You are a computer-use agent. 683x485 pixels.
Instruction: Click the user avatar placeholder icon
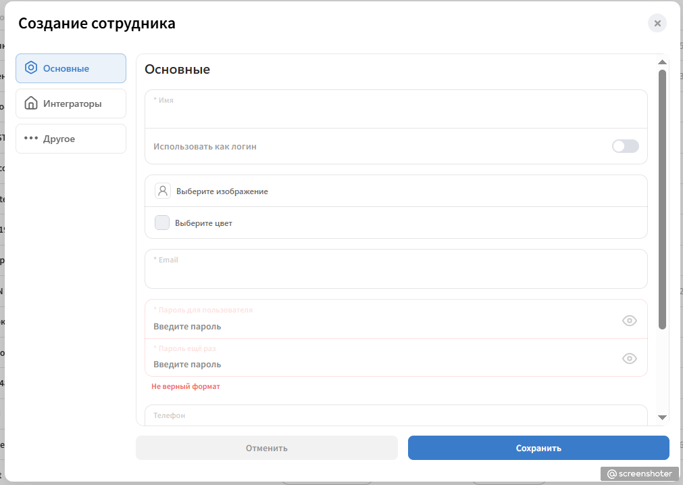point(162,191)
